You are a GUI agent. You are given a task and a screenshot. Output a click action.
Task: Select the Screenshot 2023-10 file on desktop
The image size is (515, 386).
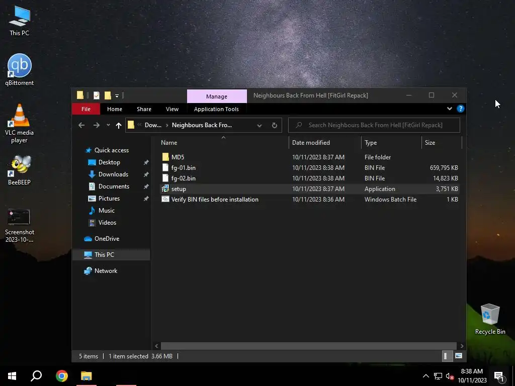20,225
